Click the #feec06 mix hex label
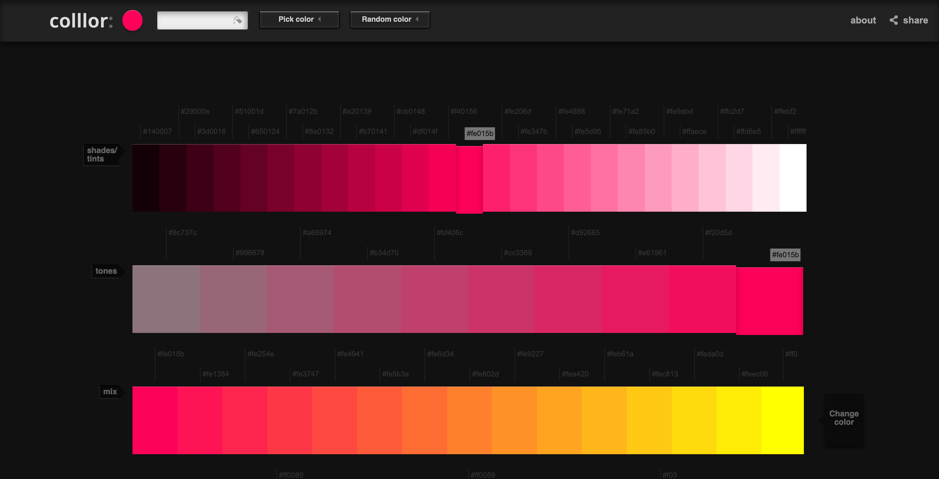The width and height of the screenshot is (939, 479). [x=755, y=374]
